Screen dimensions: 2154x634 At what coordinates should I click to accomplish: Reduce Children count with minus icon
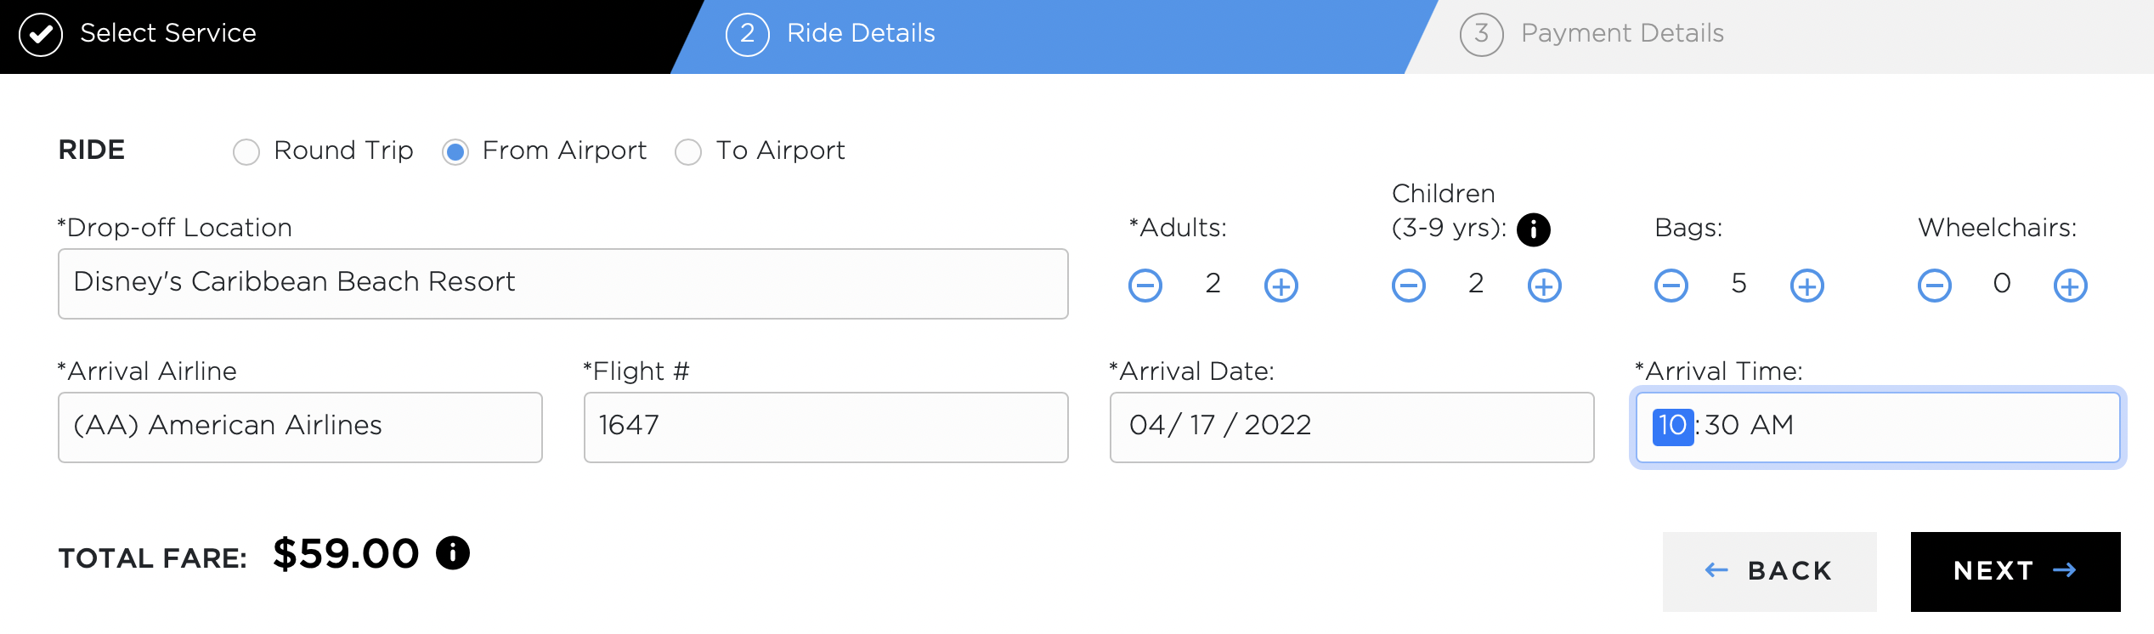(1408, 286)
